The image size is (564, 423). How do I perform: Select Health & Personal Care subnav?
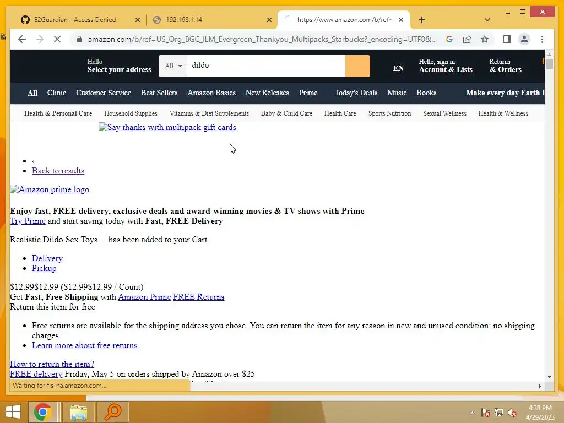click(x=58, y=113)
